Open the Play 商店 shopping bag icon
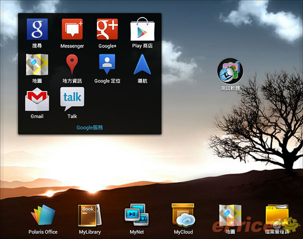 [x=143, y=29]
